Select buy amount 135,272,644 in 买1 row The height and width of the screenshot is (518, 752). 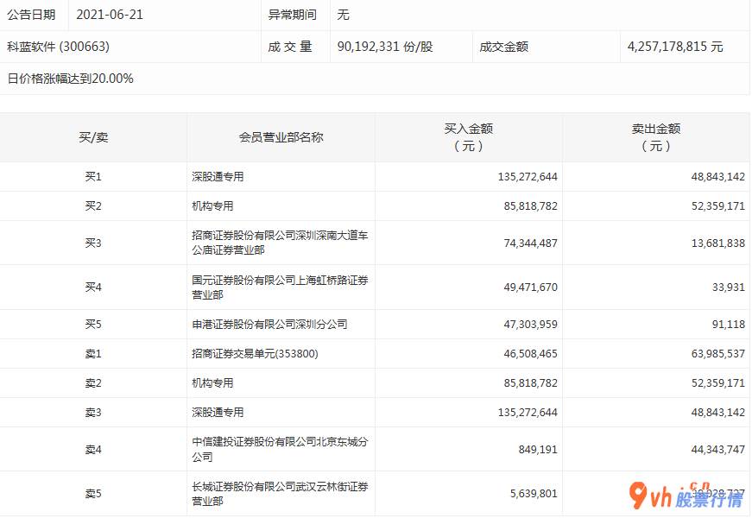(528, 176)
